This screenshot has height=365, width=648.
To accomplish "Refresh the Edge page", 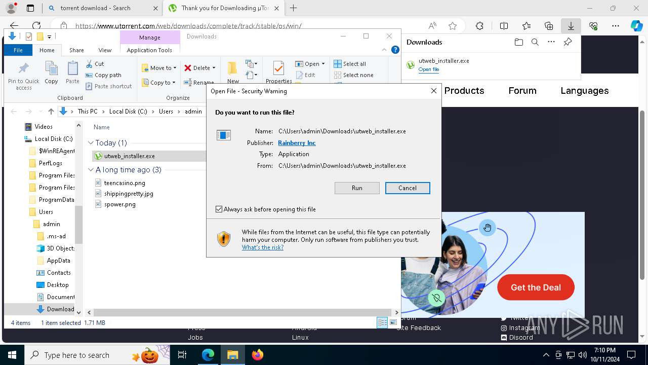I will click(36, 26).
